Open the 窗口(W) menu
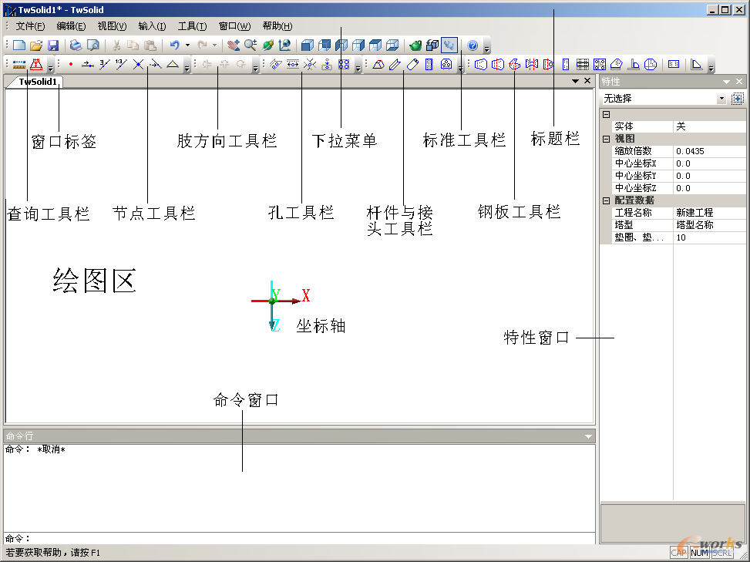 pyautogui.click(x=234, y=26)
